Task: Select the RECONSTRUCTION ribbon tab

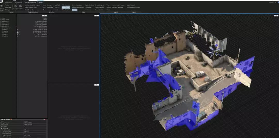Action: [x=30, y=2]
